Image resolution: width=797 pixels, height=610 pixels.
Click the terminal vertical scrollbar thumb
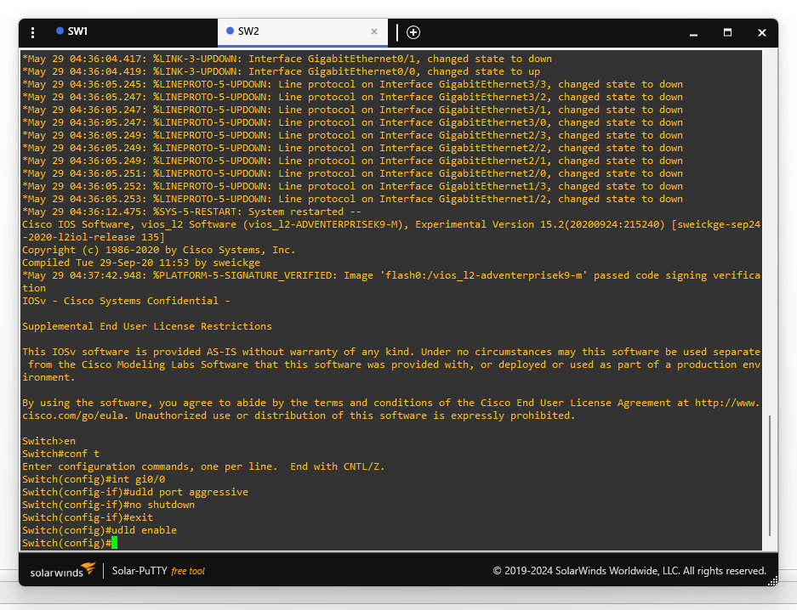(x=770, y=476)
